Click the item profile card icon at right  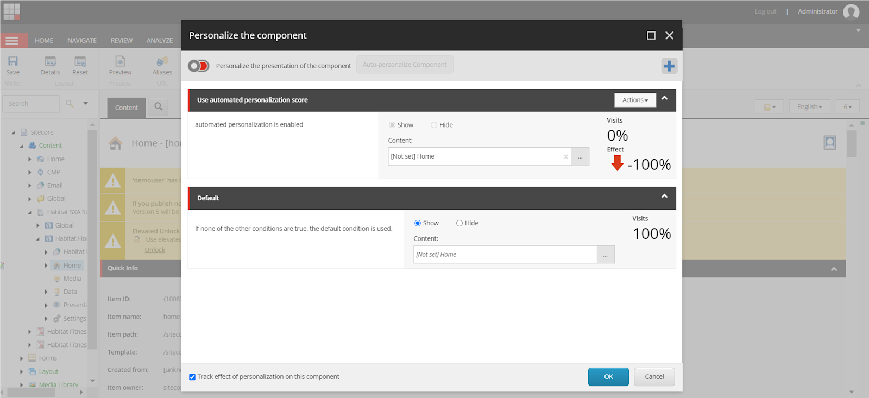click(830, 143)
